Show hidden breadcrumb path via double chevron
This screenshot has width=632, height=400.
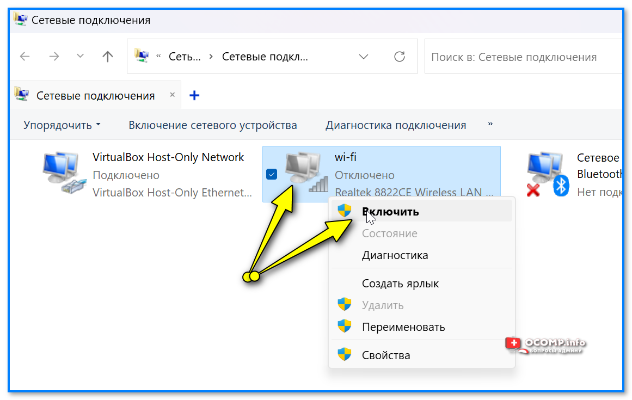coord(158,56)
